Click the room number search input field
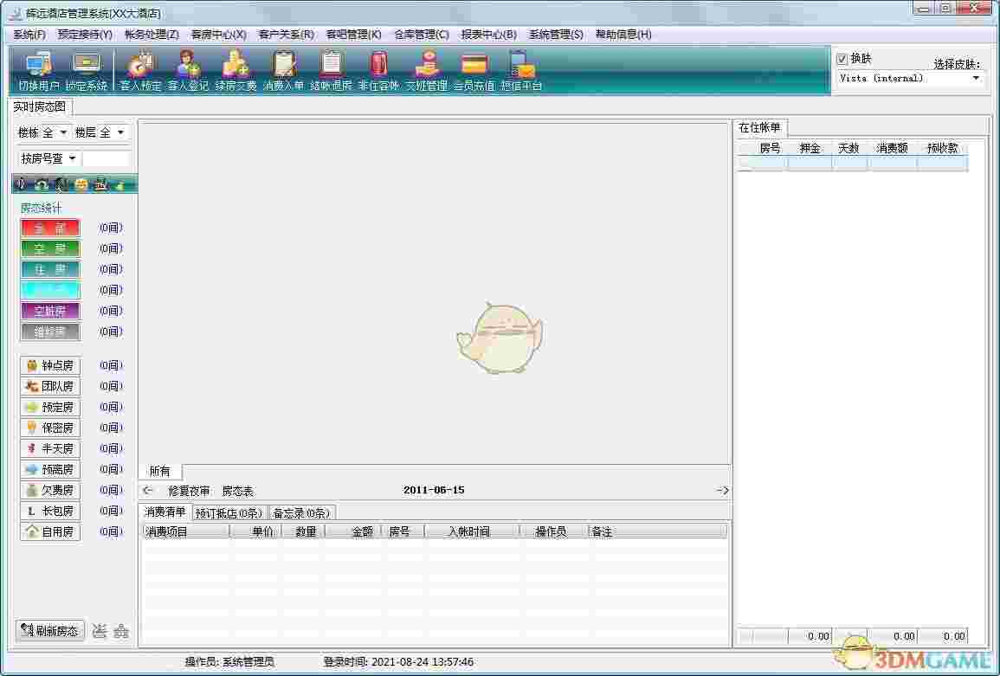 [x=106, y=158]
